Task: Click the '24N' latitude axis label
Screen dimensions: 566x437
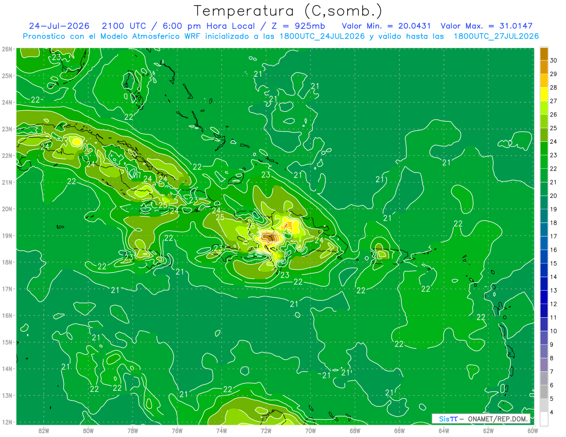Action: point(7,102)
